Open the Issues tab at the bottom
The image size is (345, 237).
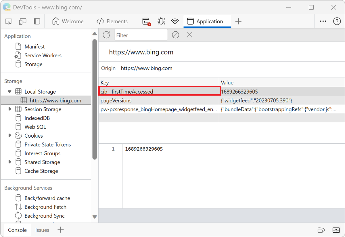(x=42, y=230)
